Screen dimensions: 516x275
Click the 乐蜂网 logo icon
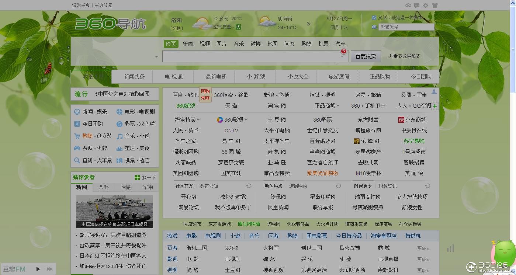pyautogui.click(x=357, y=141)
